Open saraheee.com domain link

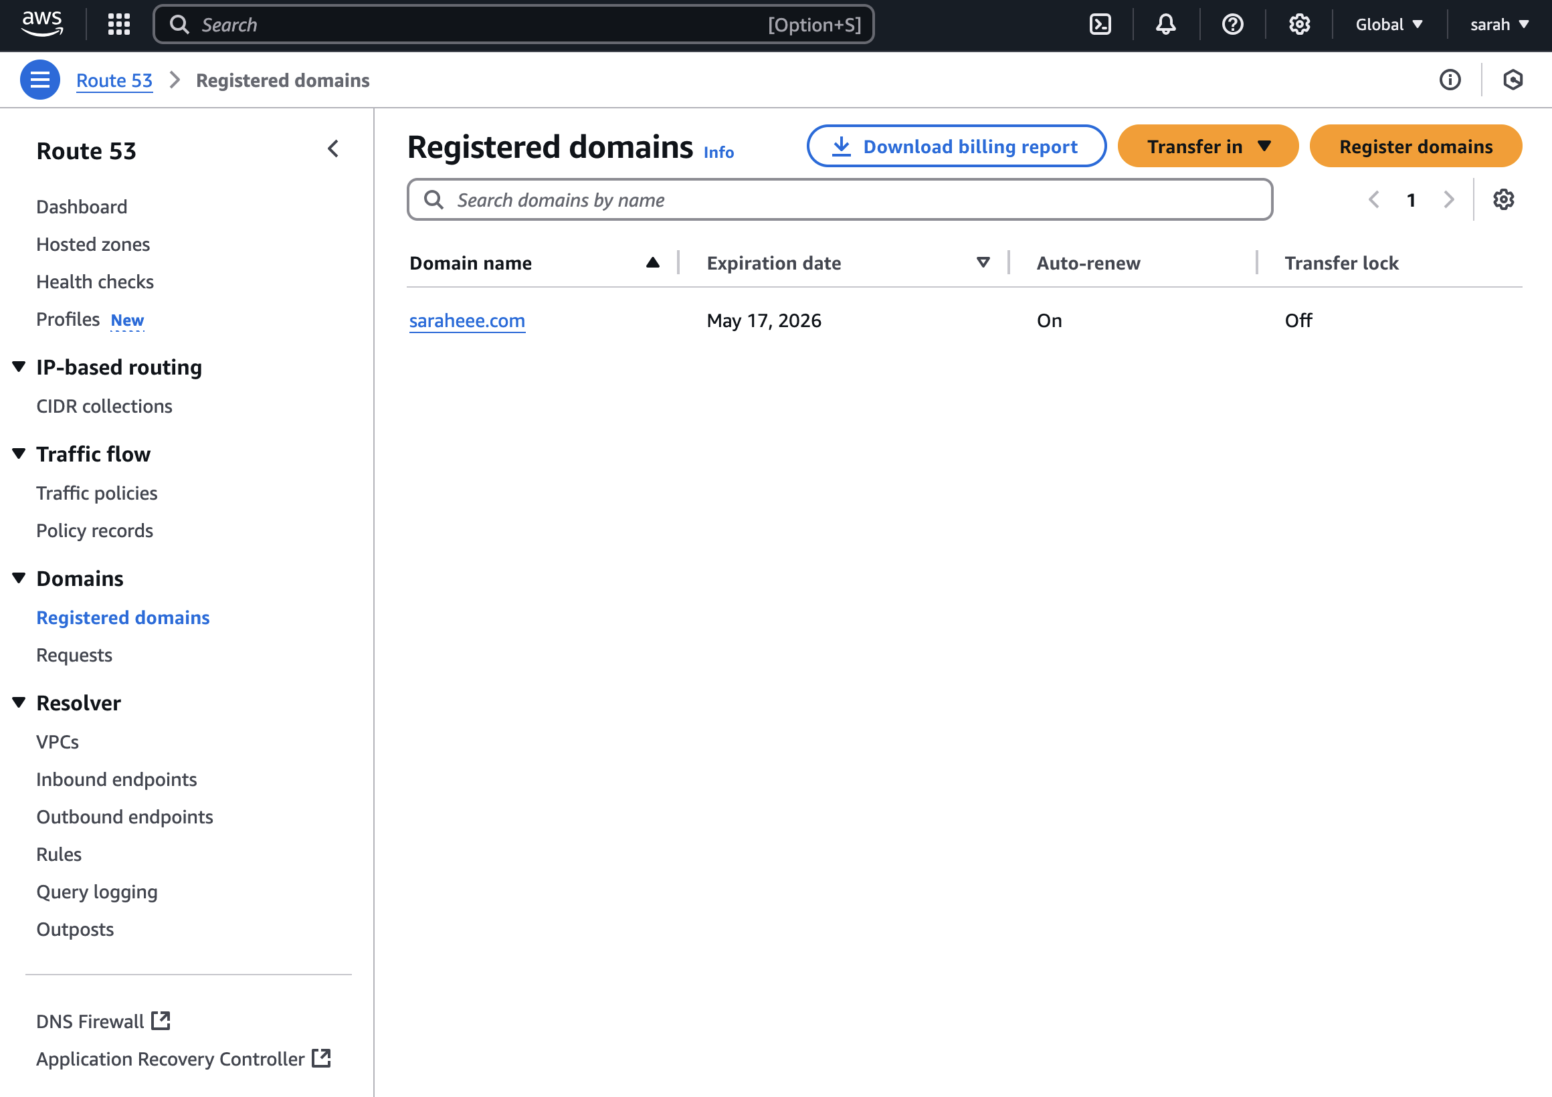point(467,320)
